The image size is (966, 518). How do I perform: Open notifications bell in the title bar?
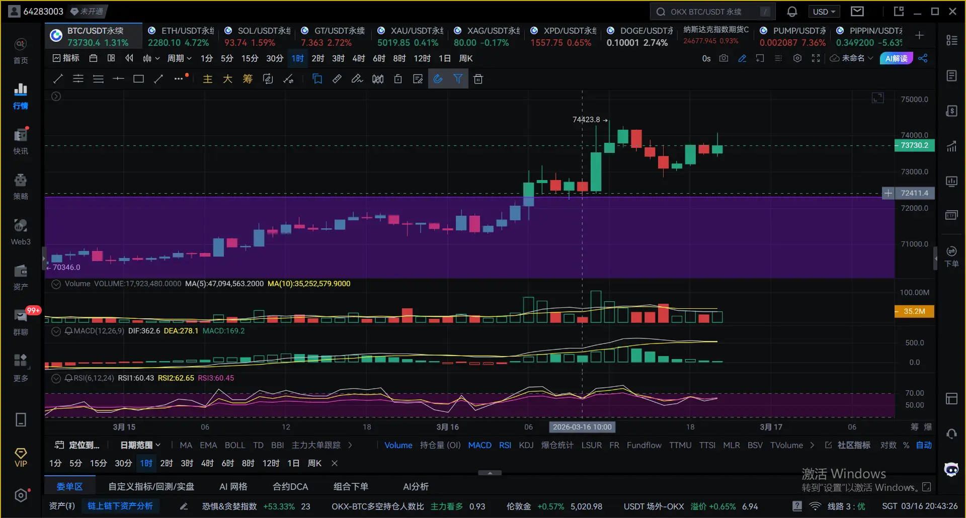coord(792,12)
